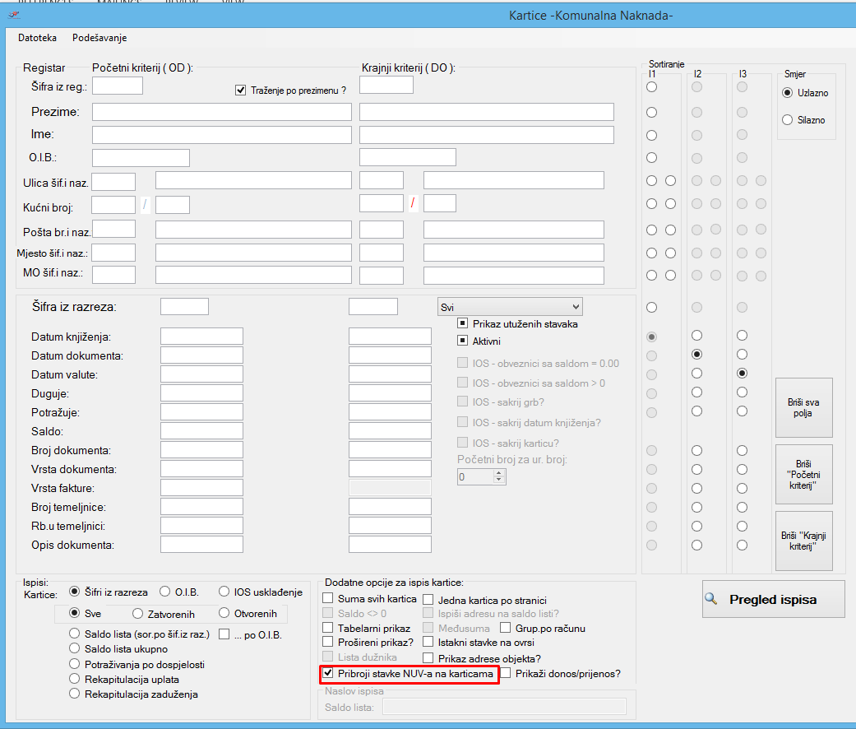Image resolution: width=856 pixels, height=729 pixels.
Task: Enable the Prikaži donos/prijenos? checkbox
Action: tap(506, 673)
